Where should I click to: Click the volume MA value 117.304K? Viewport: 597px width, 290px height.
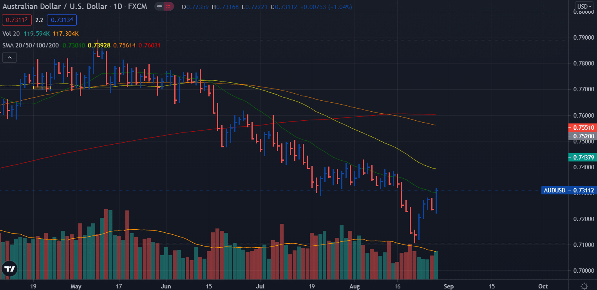click(65, 34)
